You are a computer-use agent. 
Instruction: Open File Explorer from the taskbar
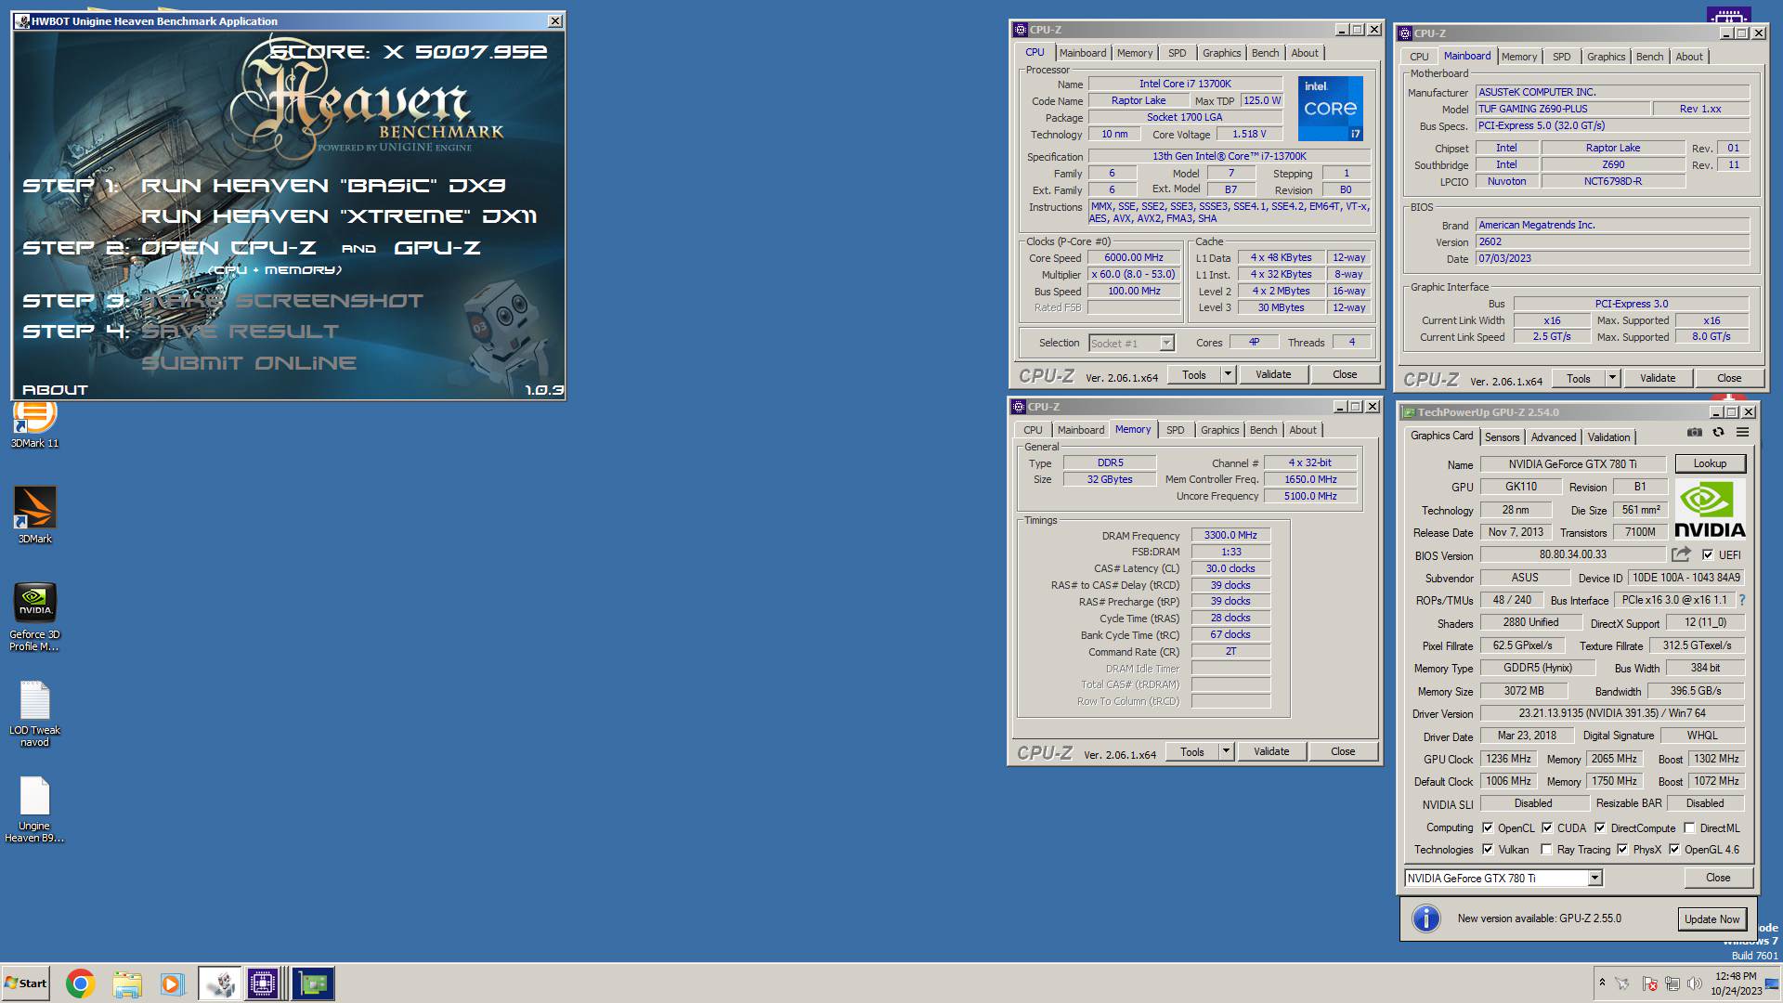(126, 983)
